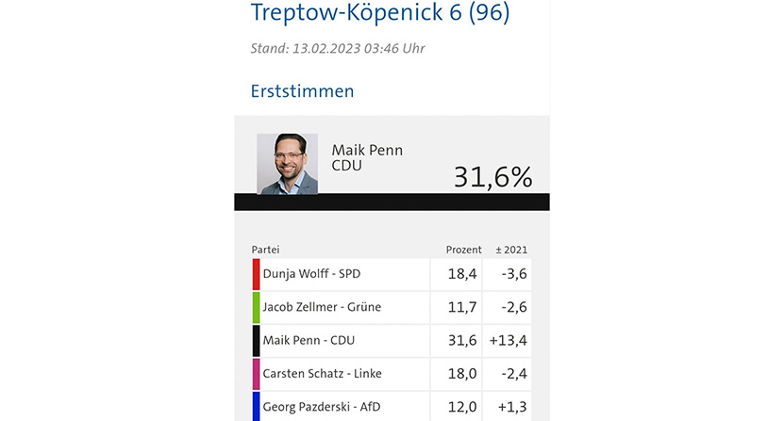The width and height of the screenshot is (784, 421).
Task: Click the Partei column header
Action: pyautogui.click(x=265, y=250)
